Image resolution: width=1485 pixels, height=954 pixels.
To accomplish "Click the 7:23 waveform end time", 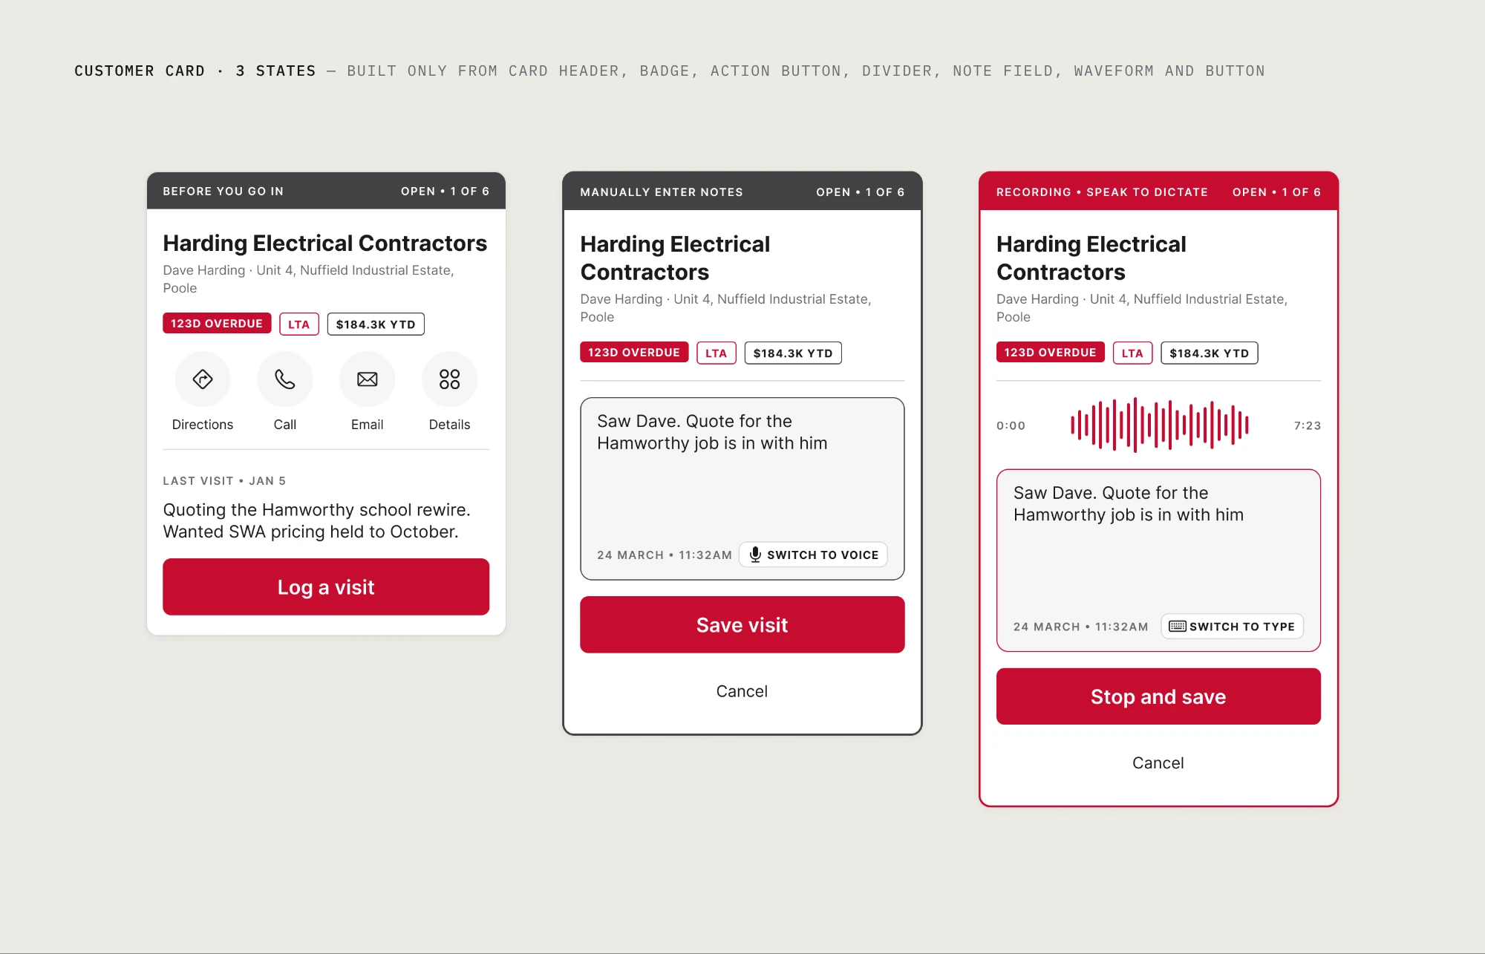I will point(1307,425).
